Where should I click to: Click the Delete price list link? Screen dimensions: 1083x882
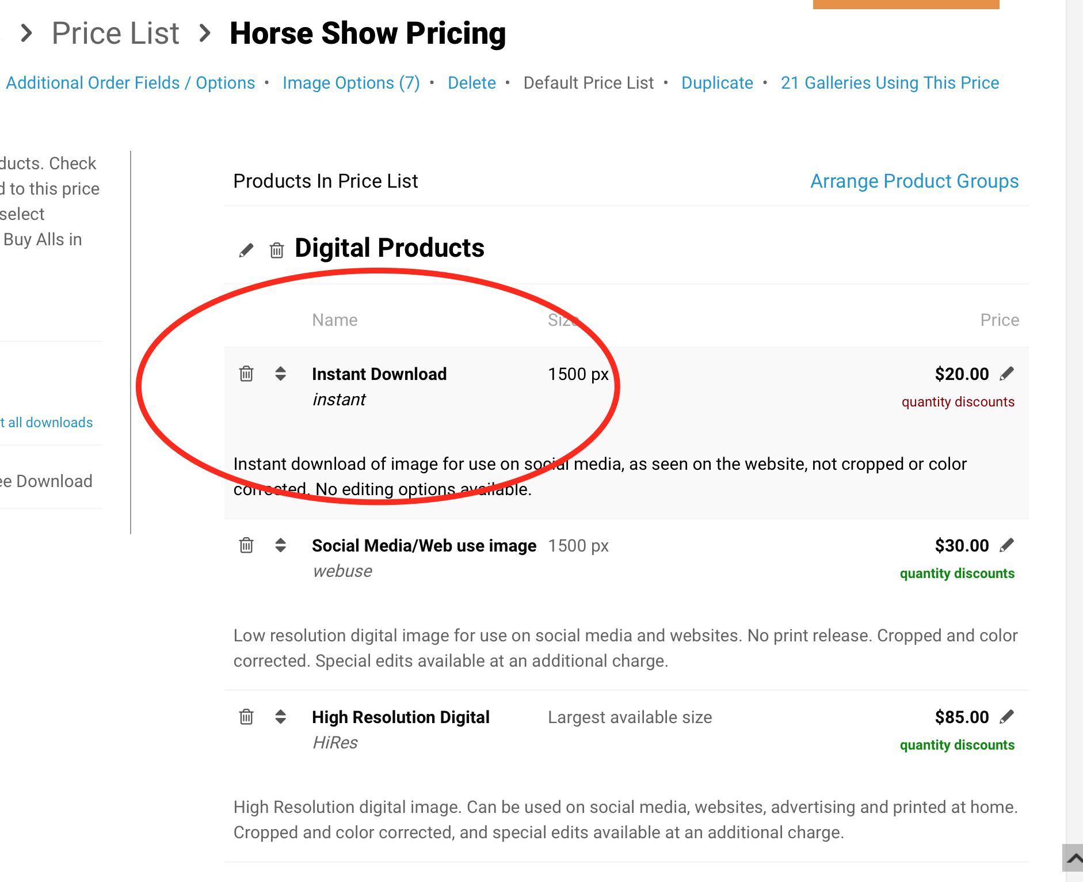click(x=472, y=83)
